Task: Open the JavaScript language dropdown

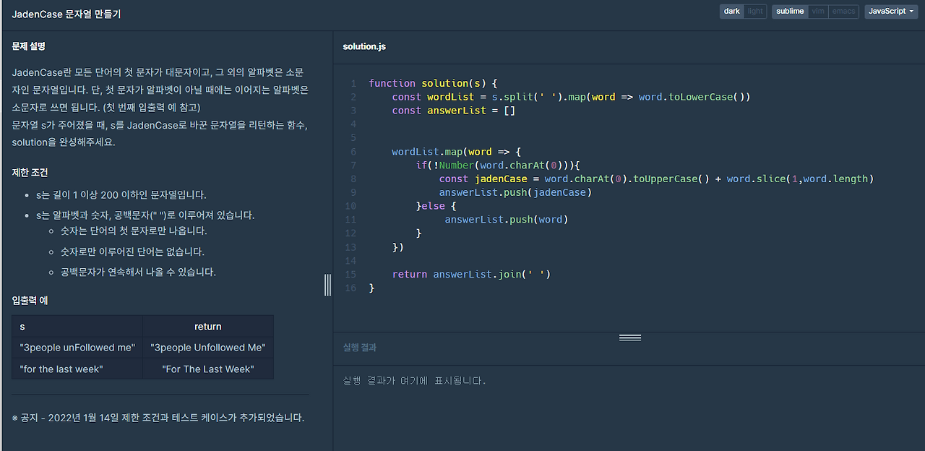Action: 890,11
